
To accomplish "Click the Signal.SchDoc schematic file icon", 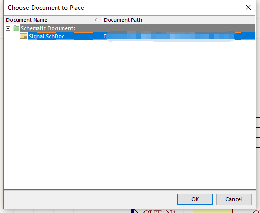I will (x=23, y=36).
